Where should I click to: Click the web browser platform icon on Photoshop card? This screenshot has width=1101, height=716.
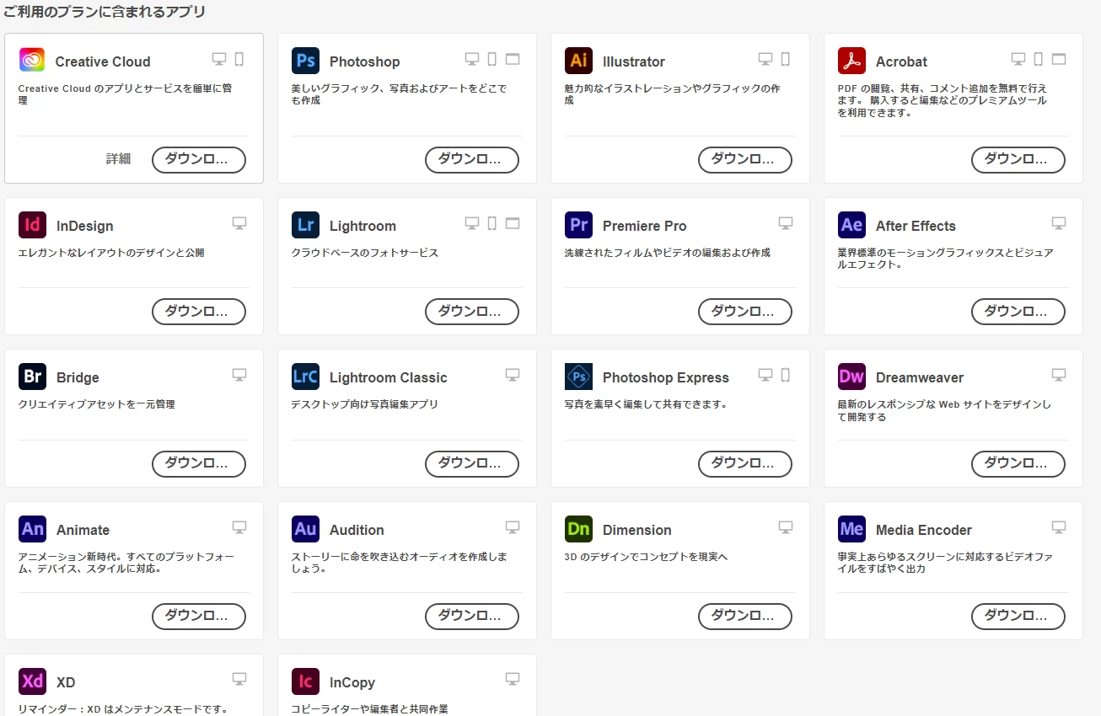(513, 59)
